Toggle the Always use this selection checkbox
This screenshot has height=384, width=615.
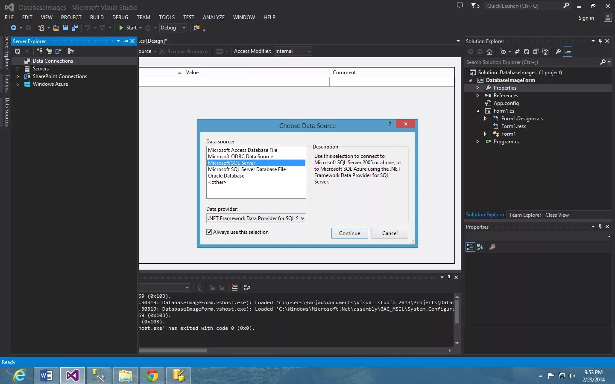[209, 232]
